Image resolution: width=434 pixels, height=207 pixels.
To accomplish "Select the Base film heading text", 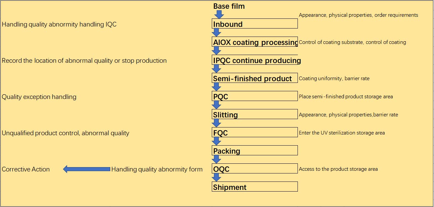I will pos(229,6).
